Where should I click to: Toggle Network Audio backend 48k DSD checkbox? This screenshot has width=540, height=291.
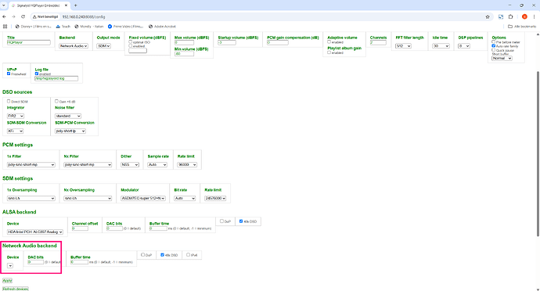click(162, 255)
